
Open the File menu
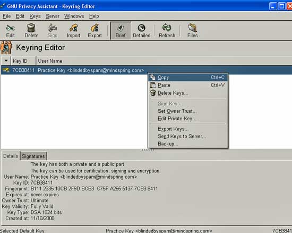7,16
